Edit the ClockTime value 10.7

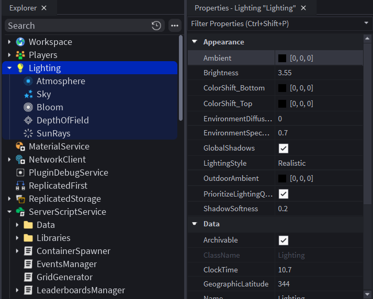[x=319, y=270]
